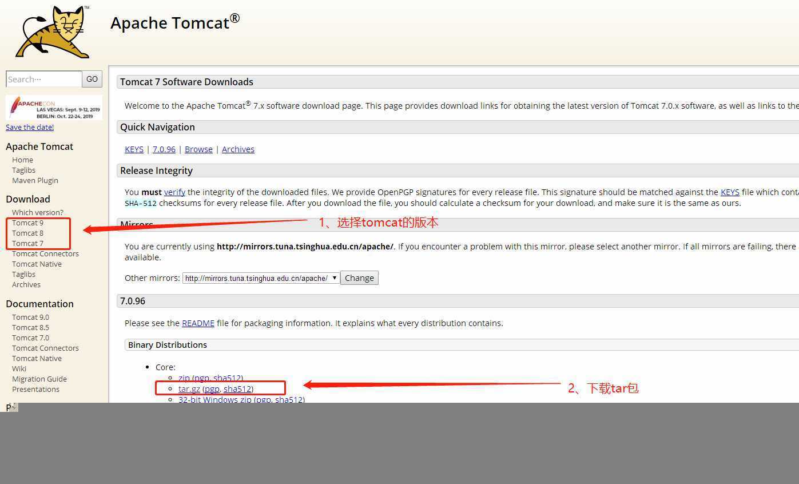Click the Apache Tomcat page title
The image size is (799, 484).
coord(175,22)
